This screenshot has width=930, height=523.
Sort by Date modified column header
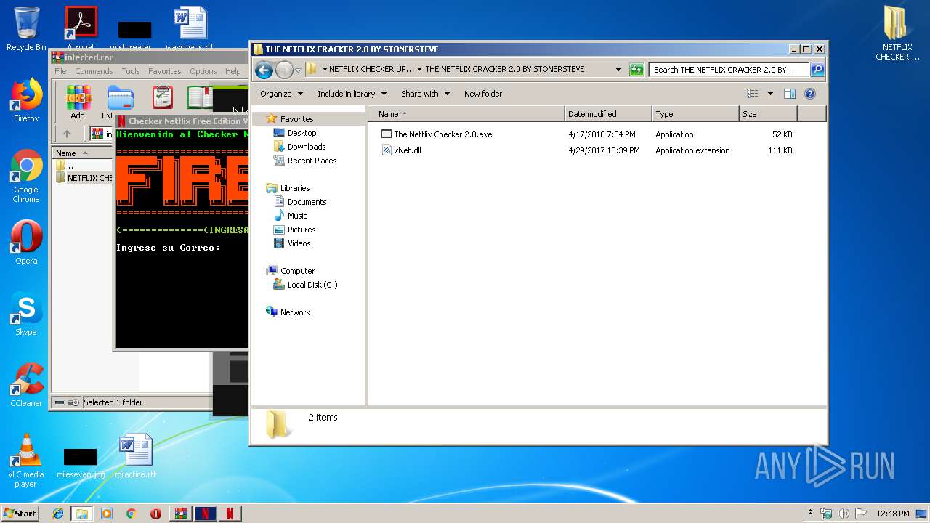click(607, 114)
